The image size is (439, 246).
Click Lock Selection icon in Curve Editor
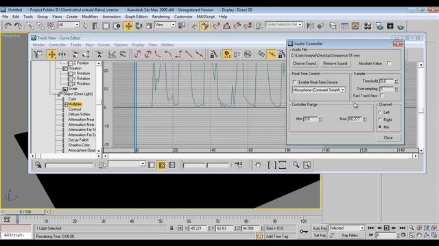pos(213,54)
